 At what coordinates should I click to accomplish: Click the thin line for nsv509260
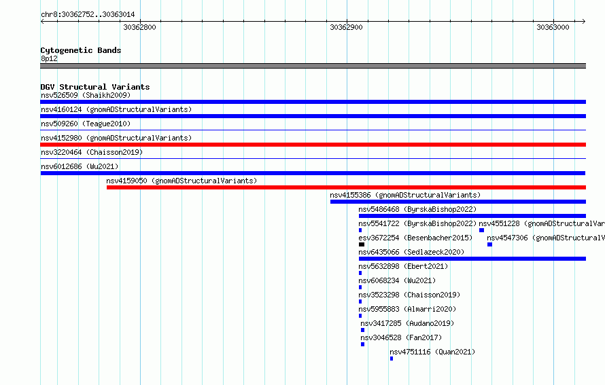[x=313, y=130]
